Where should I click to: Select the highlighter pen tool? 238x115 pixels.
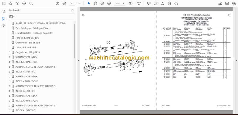click(156, 3)
